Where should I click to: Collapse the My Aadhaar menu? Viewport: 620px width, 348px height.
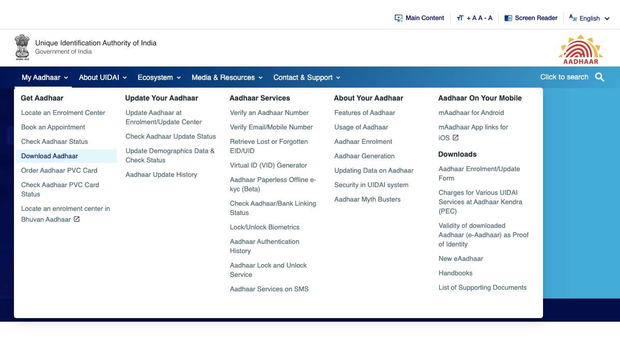click(x=44, y=77)
